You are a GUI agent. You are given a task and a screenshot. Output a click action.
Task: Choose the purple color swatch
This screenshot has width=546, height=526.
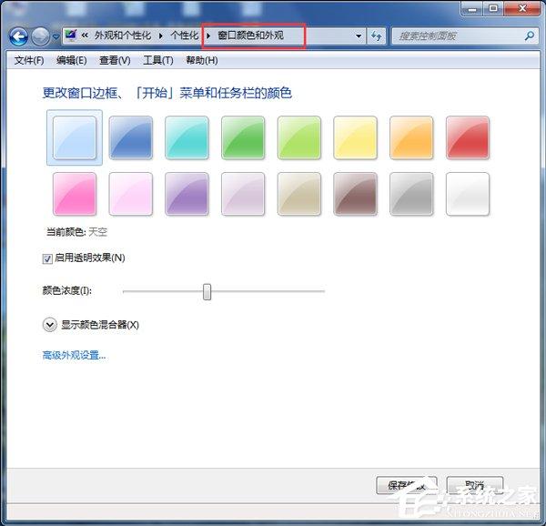click(x=187, y=194)
